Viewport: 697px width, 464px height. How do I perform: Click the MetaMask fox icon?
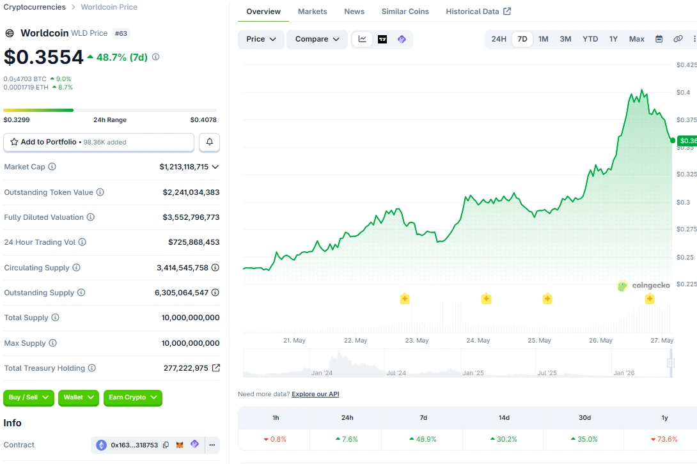click(180, 445)
